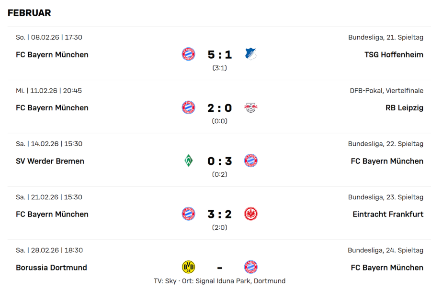This screenshot has height=290, width=431.
Task: Click Bayern crest in the Hoffenheim match
Action: [x=189, y=54]
